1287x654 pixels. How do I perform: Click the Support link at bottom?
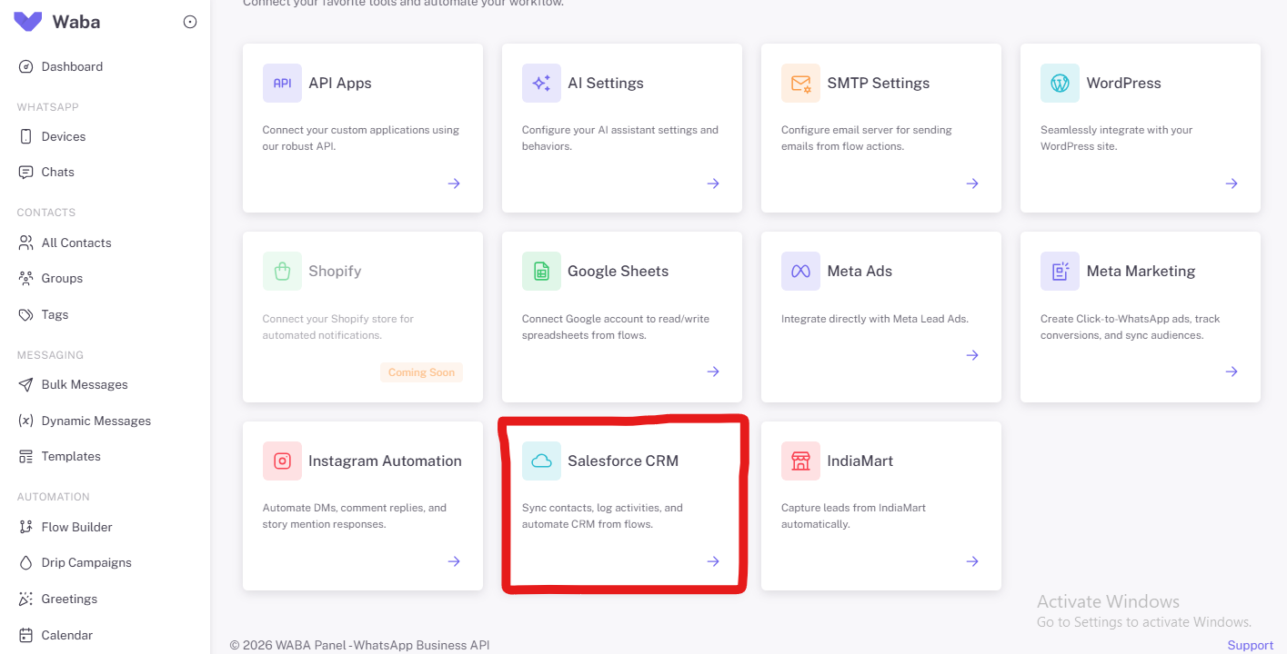tap(1250, 645)
